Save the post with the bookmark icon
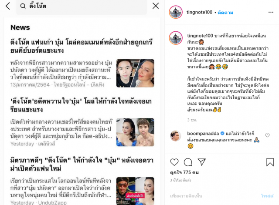Image resolution: width=279 pixels, height=205 pixels. pos(270,162)
